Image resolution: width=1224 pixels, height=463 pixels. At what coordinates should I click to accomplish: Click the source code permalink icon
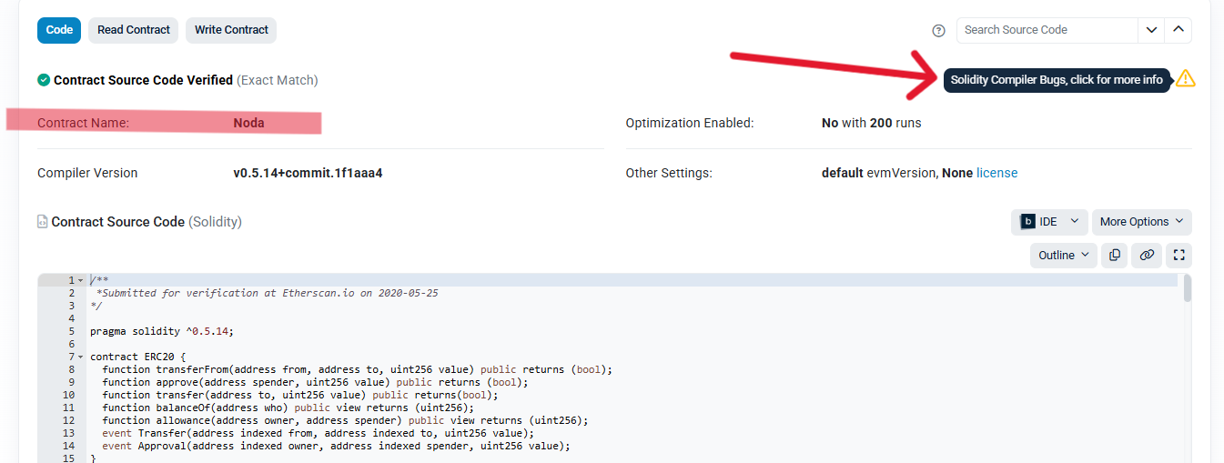1147,256
